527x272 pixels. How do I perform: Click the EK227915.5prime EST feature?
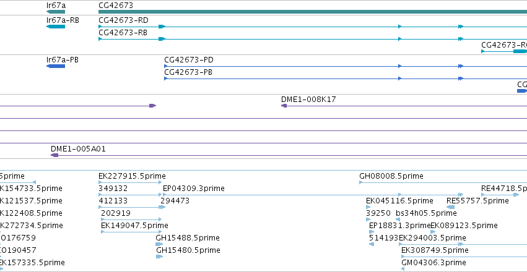point(130,182)
